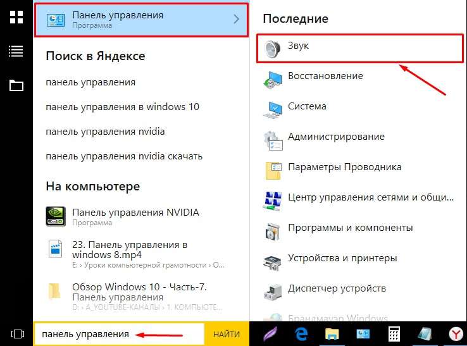Switch to the list view sidebar icon
Viewport: 467px width, 346px height.
[x=16, y=51]
